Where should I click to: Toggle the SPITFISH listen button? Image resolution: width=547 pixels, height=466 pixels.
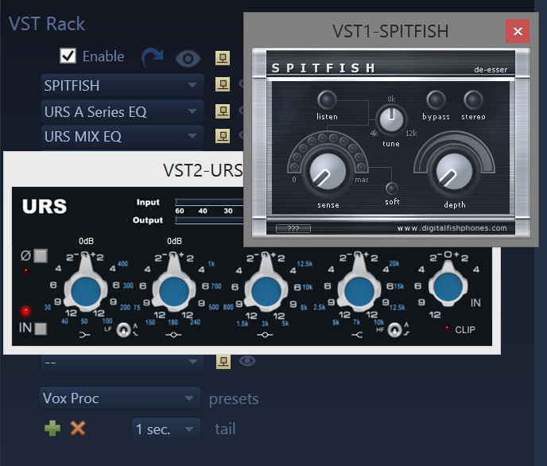point(327,99)
